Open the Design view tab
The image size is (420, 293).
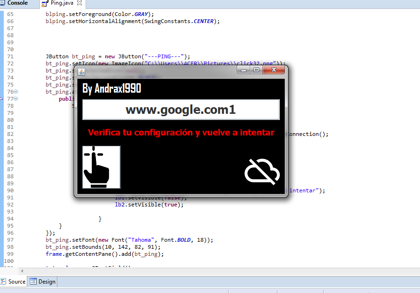click(43, 282)
